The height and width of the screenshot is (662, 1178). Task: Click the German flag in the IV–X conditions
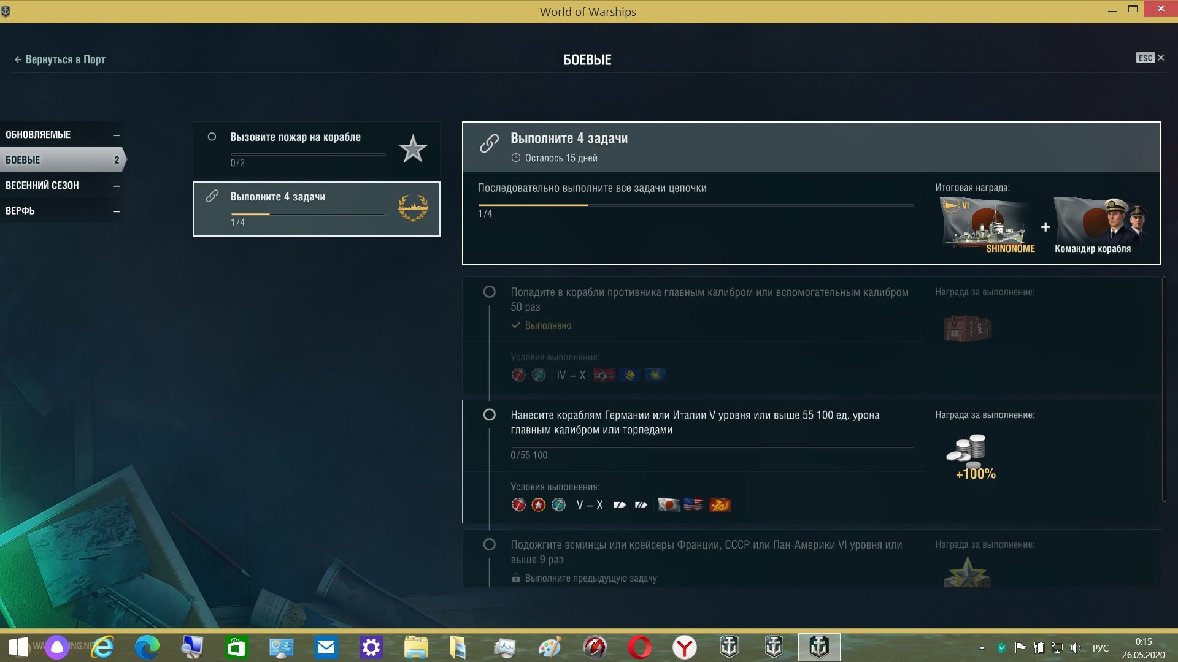[x=604, y=375]
